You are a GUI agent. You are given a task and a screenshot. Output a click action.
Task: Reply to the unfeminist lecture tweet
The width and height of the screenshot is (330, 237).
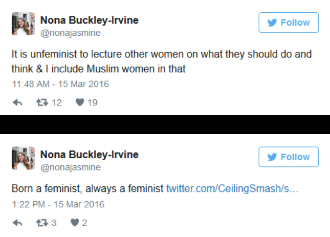click(17, 102)
